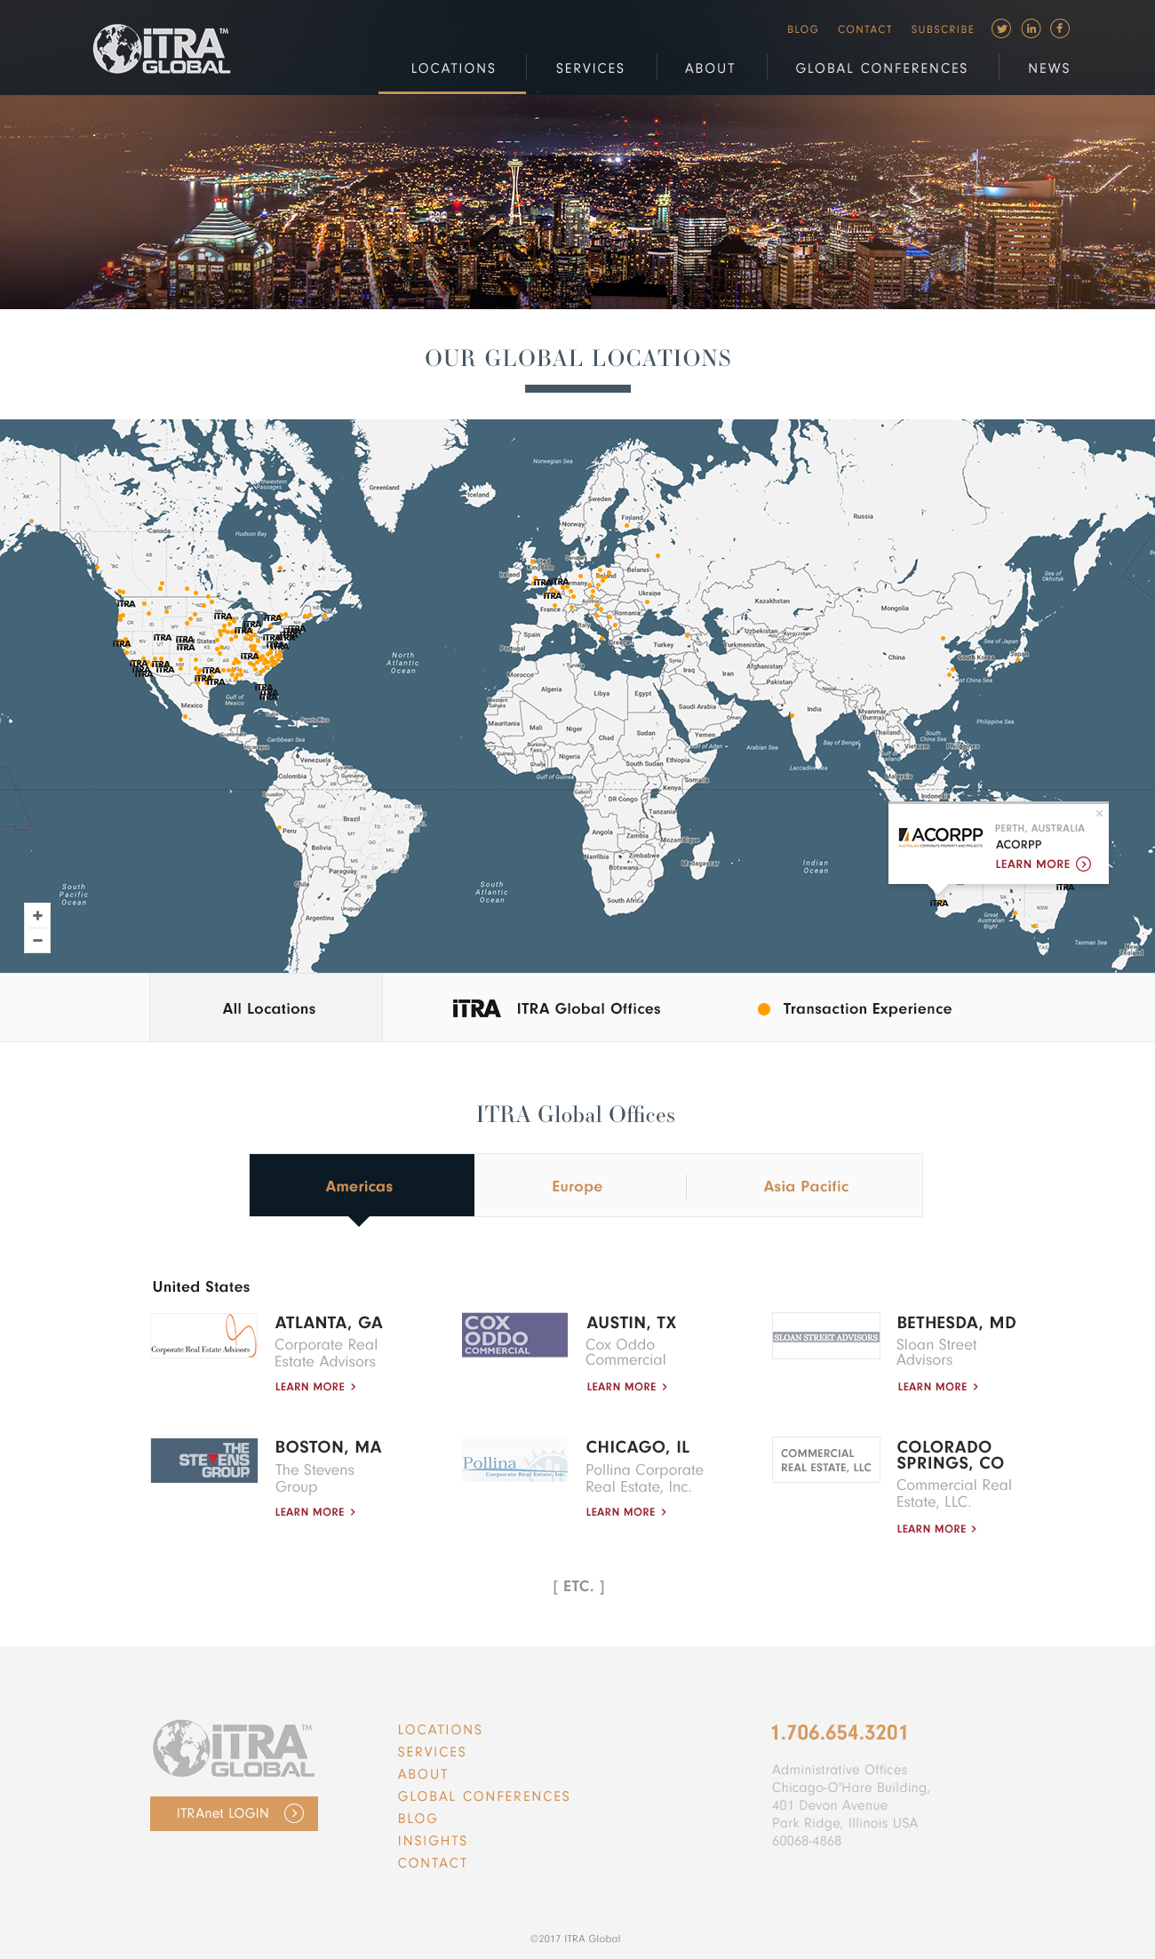The height and width of the screenshot is (1959, 1155).
Task: Switch to the Europe tab
Action: [577, 1186]
